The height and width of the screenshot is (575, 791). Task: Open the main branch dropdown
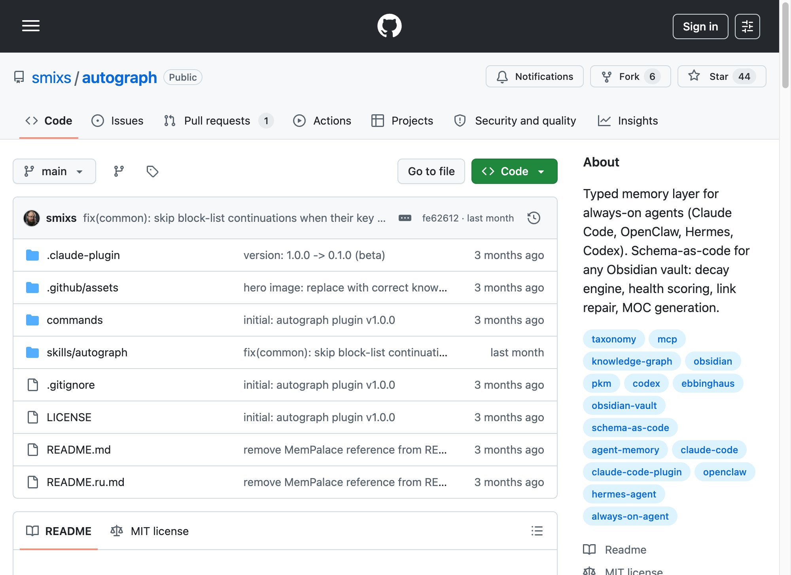[54, 171]
